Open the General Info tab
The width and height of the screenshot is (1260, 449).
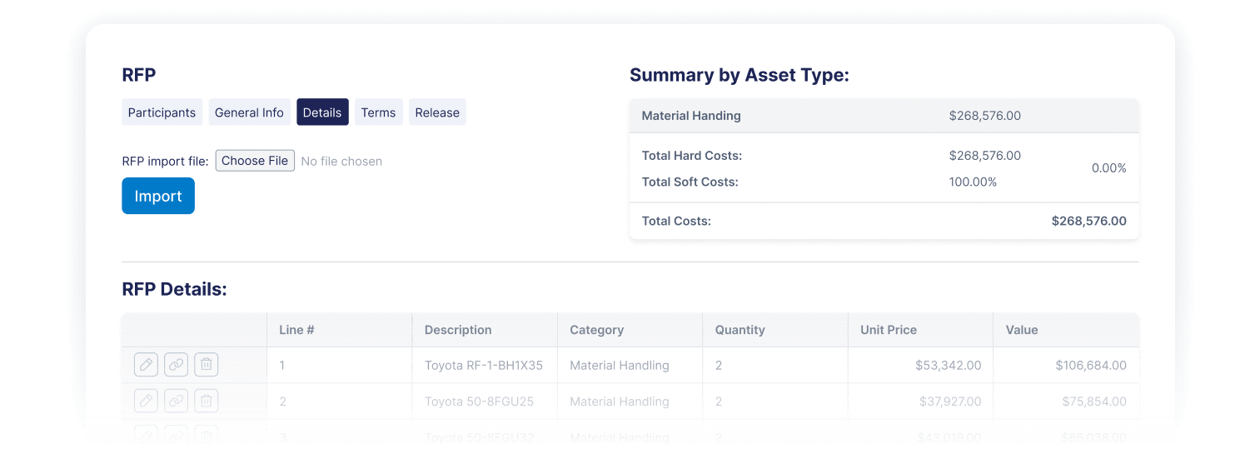[249, 112]
